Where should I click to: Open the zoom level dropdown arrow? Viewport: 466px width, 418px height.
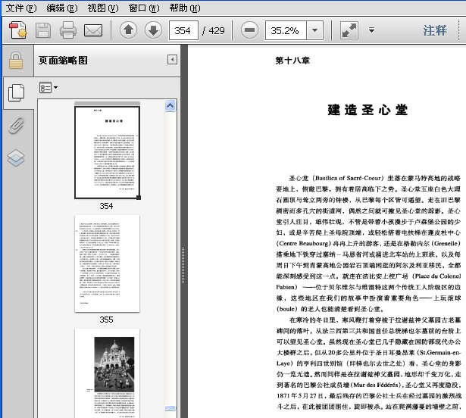[314, 30]
